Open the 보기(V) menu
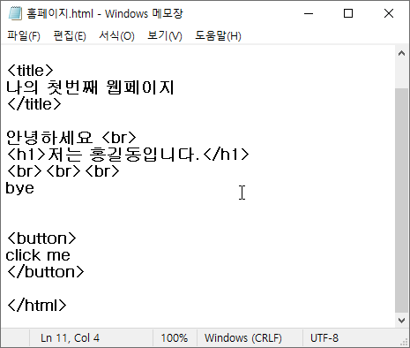 coord(165,36)
